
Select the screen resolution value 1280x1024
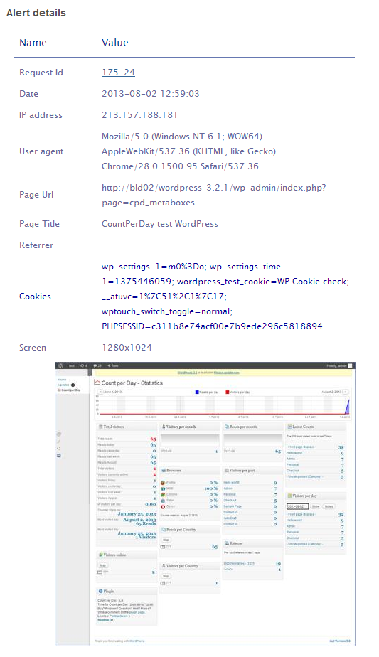(x=127, y=348)
